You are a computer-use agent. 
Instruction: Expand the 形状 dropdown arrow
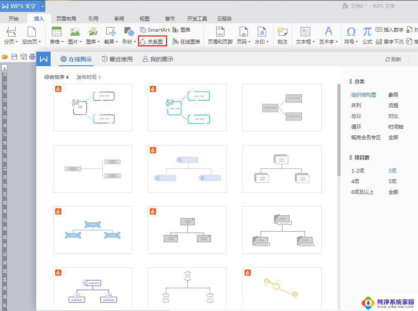(135, 42)
